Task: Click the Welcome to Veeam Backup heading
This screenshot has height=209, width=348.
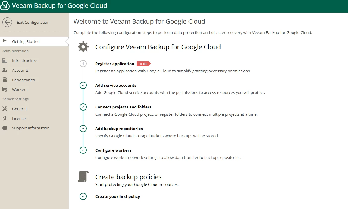Action: click(139, 21)
